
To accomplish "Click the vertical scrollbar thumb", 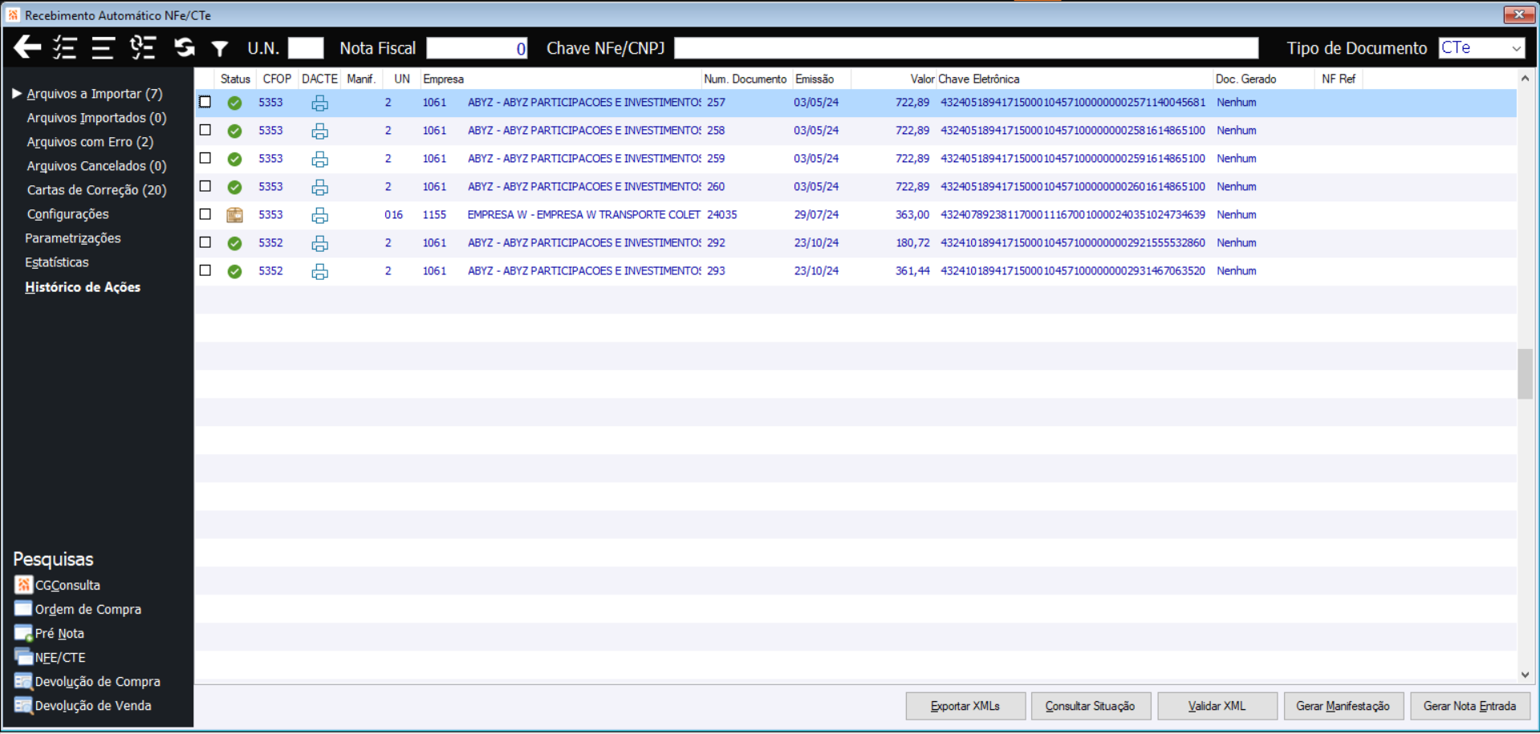I will coord(1525,374).
